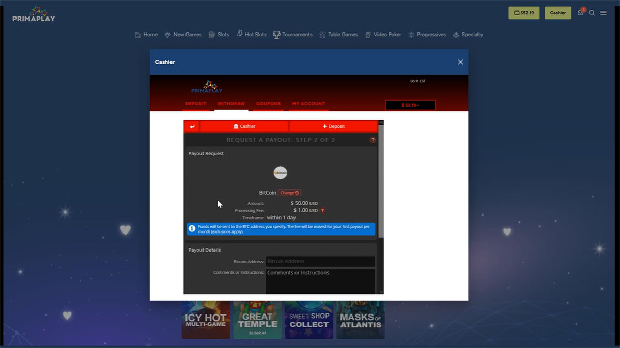620x348 pixels.
Task: Click the payout form scrollbar up arrow
Action: click(381, 123)
